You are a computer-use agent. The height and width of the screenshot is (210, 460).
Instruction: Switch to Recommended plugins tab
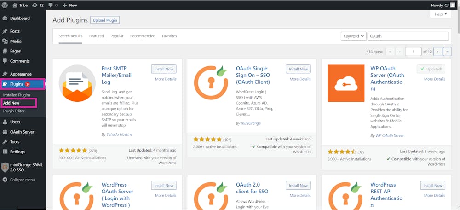point(143,36)
